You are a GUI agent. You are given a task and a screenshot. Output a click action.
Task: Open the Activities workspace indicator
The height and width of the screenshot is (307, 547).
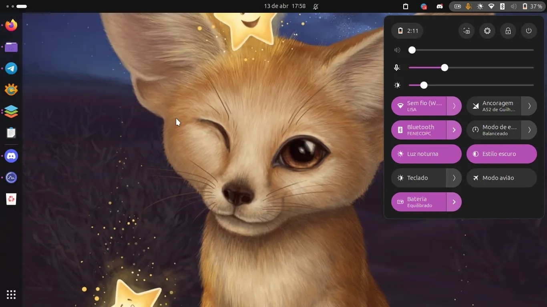pos(17,6)
